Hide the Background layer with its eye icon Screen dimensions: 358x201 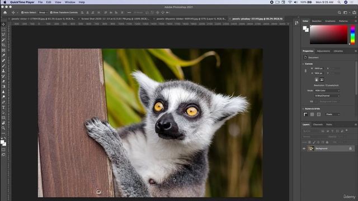point(304,149)
